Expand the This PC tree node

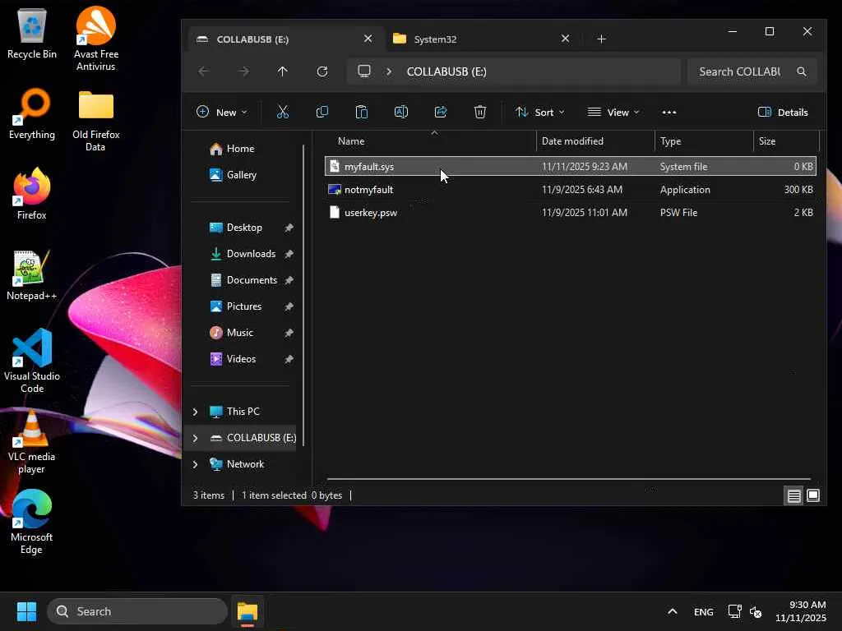(x=195, y=412)
